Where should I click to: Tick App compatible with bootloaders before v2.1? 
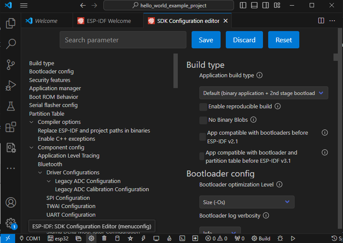(x=202, y=137)
